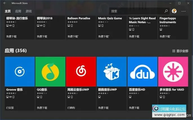Screen dimensions: 193x120
Task: Open the three-dot more options menu
Action: [x=184, y=11]
